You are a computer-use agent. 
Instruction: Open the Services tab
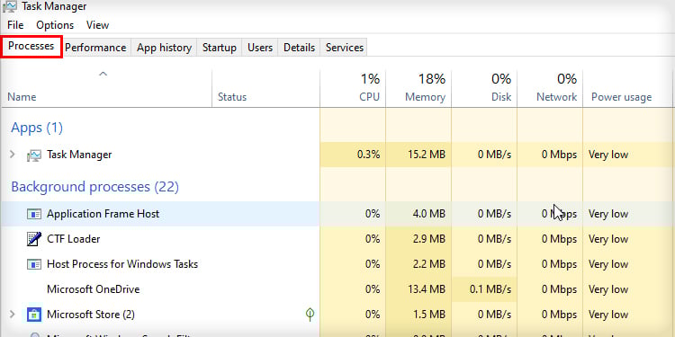[345, 48]
